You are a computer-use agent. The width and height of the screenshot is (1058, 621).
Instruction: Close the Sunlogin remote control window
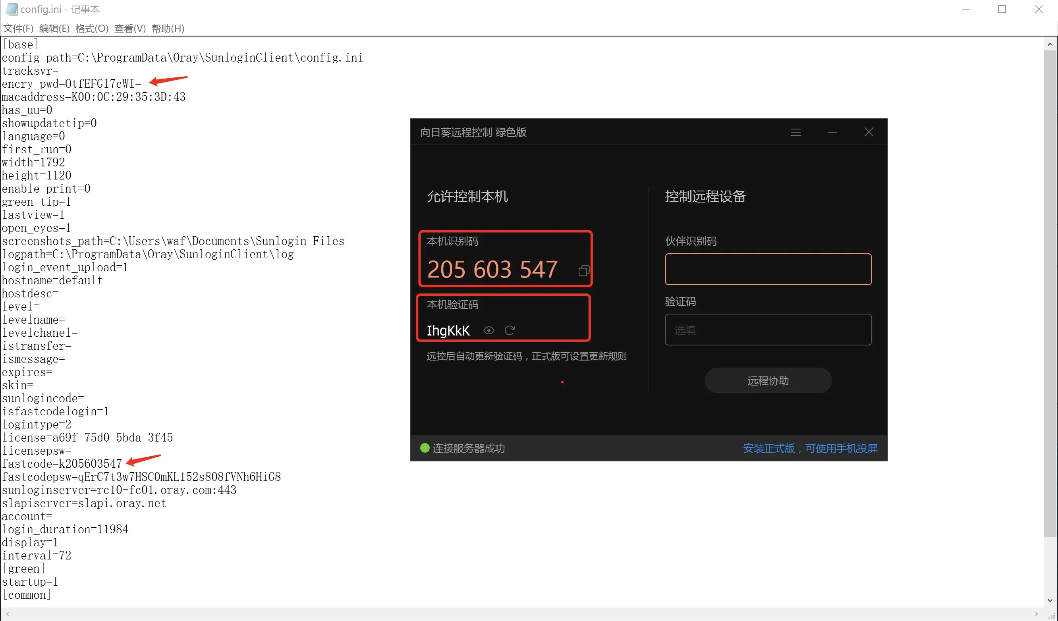point(869,132)
